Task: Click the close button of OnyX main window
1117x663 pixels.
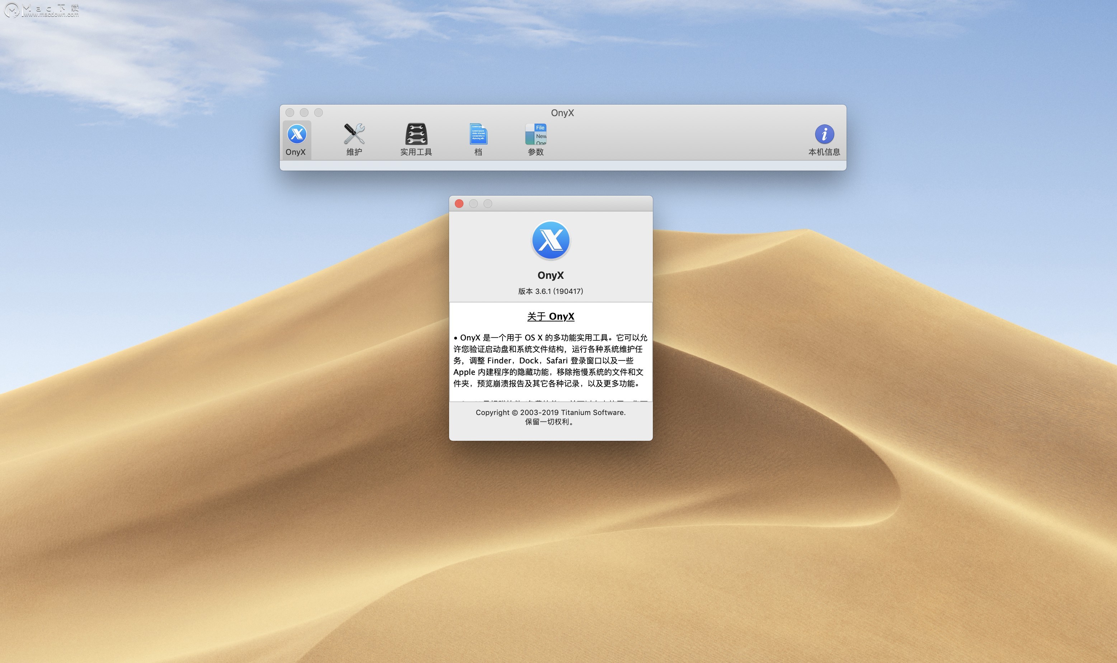Action: tap(290, 113)
